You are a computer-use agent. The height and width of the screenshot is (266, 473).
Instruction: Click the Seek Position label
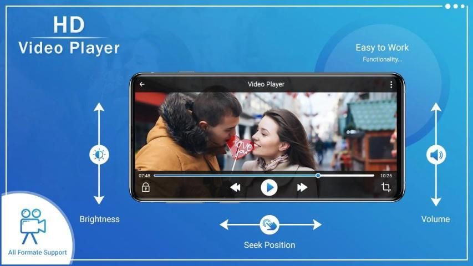tap(269, 245)
